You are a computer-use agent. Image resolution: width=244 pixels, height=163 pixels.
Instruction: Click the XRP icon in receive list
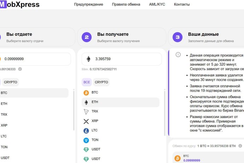(86, 121)
